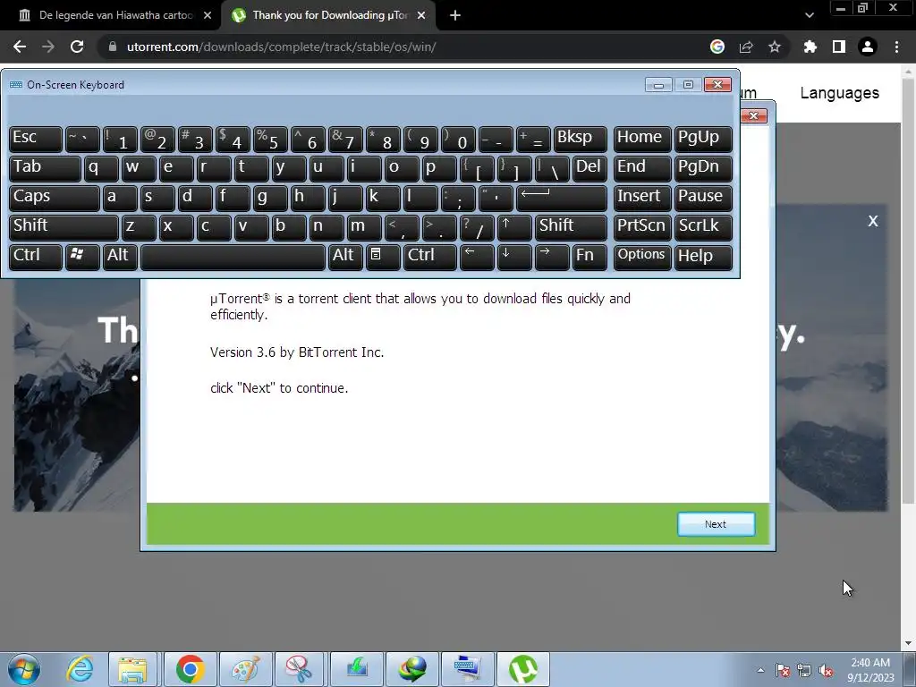916x687 pixels.
Task: Open Internet Explorer from the taskbar
Action: point(80,669)
